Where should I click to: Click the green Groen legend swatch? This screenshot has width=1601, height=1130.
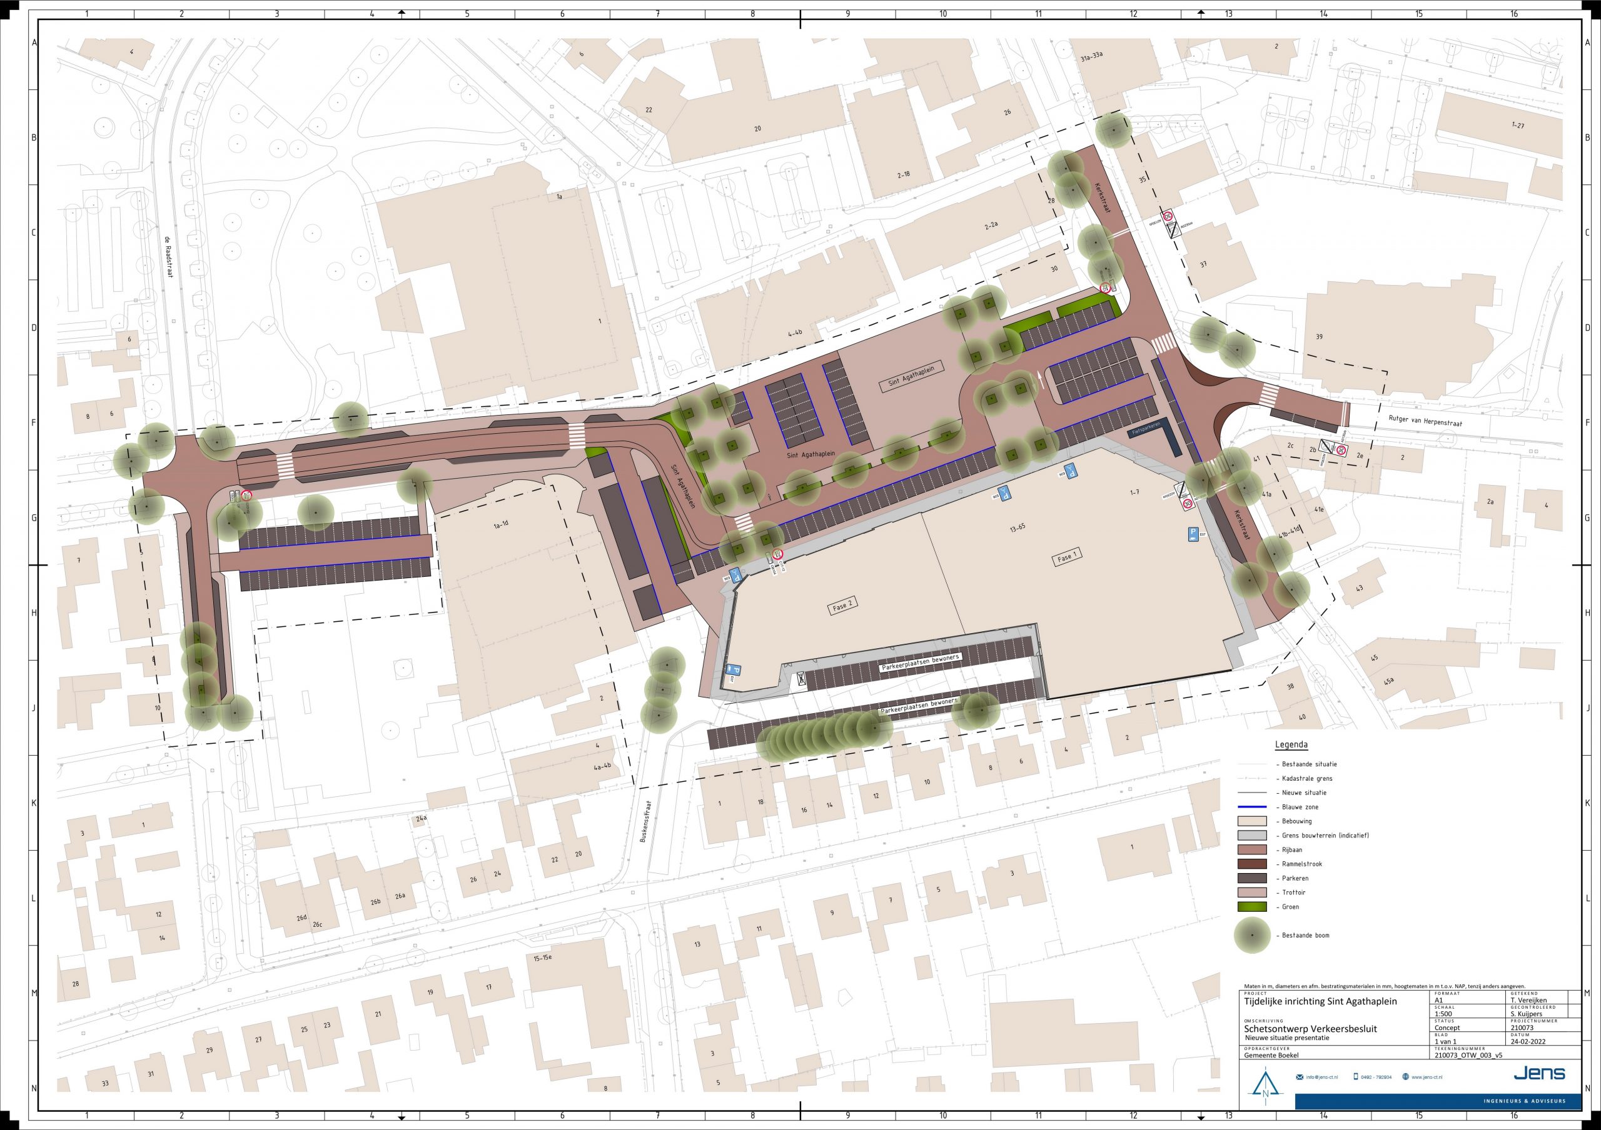[x=1253, y=907]
